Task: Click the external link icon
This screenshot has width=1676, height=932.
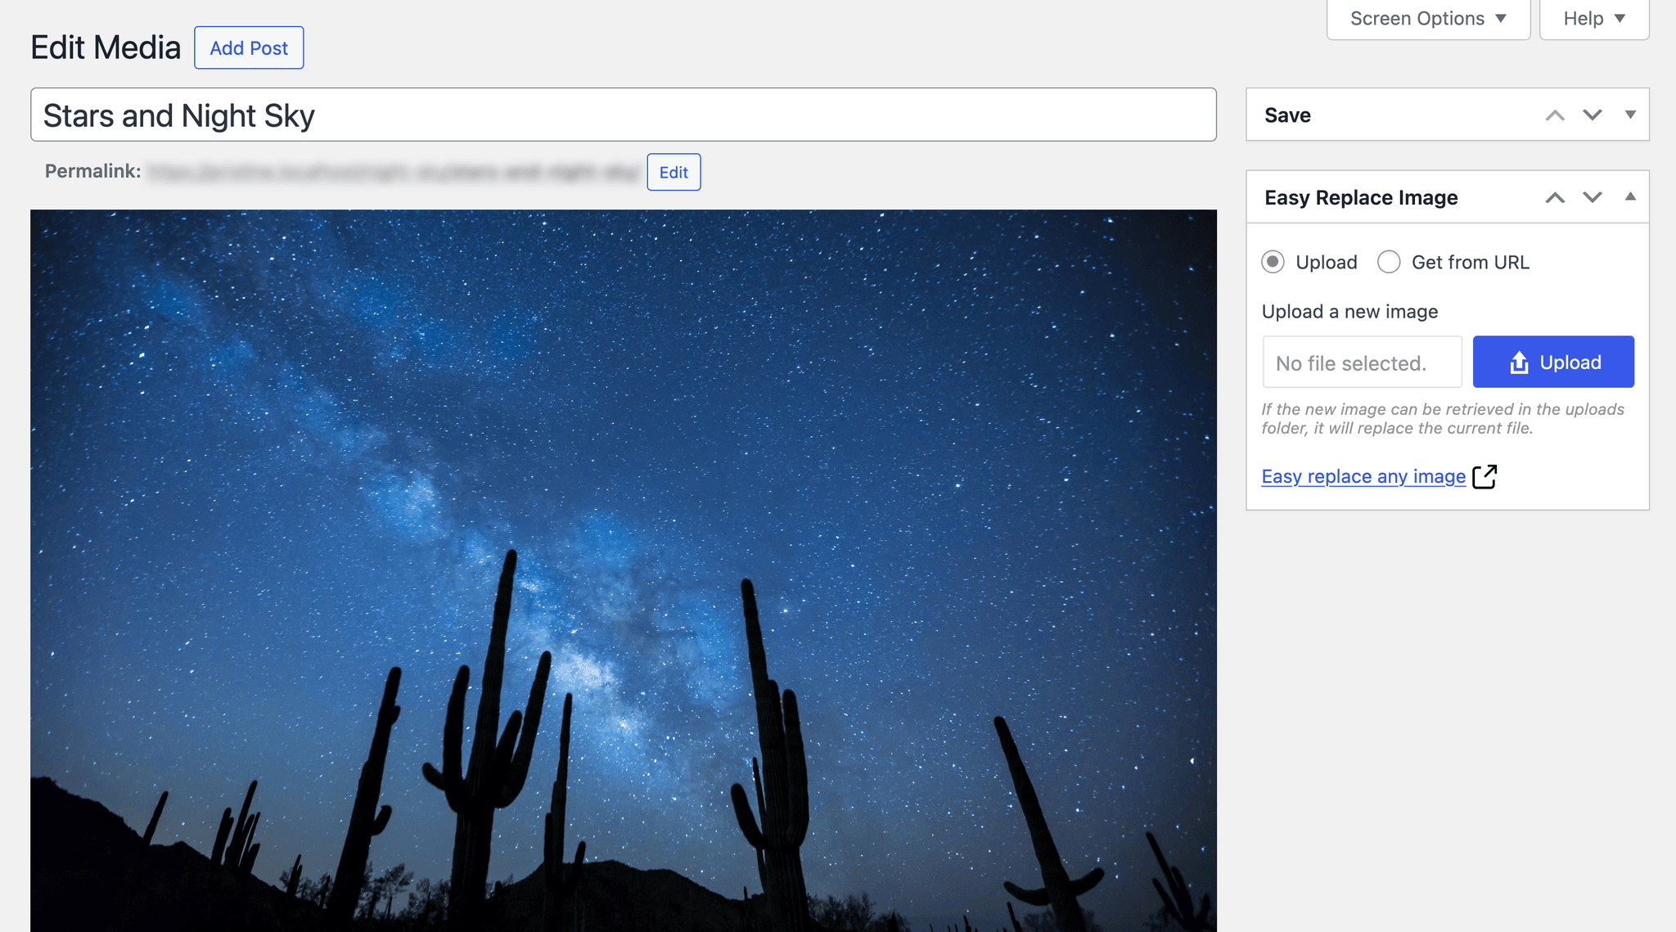Action: [x=1485, y=476]
